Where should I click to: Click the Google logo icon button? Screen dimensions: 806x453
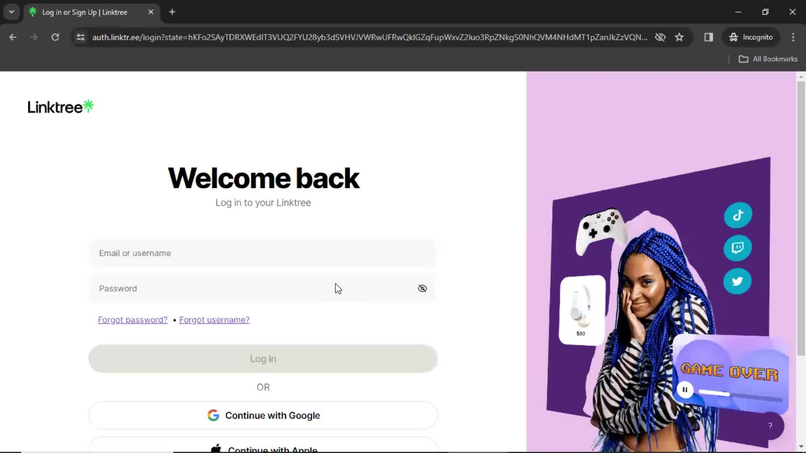pos(214,415)
